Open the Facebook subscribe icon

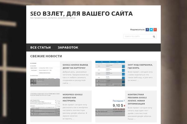point(147,30)
